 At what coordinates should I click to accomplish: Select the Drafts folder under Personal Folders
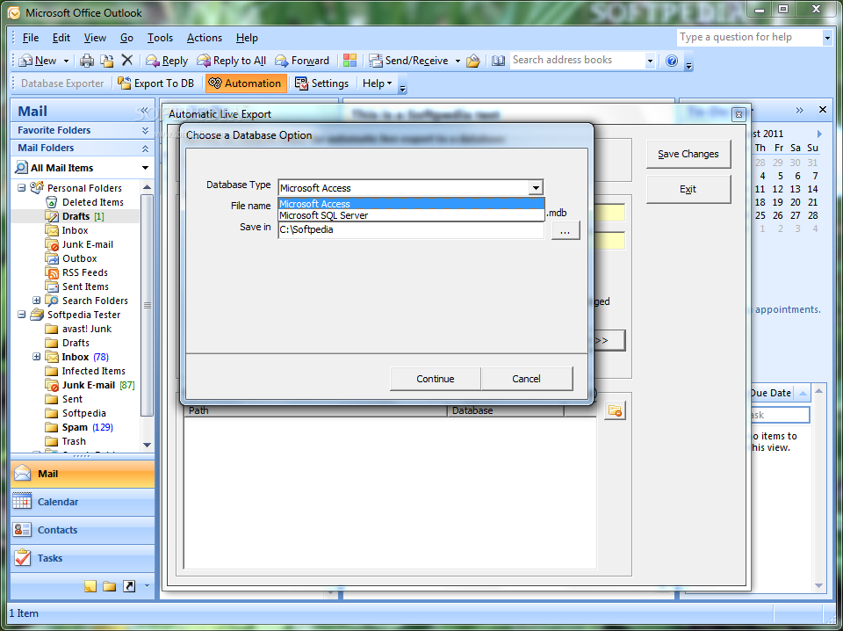point(76,216)
